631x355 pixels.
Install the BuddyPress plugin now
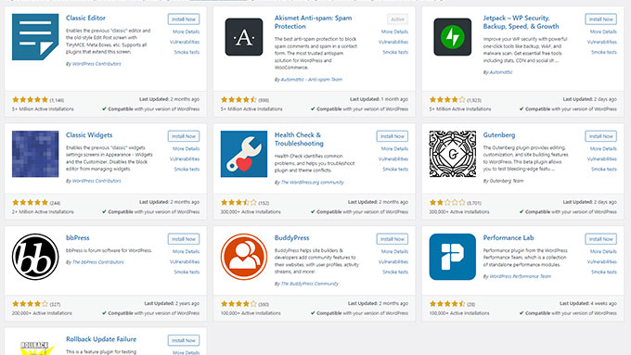click(392, 239)
